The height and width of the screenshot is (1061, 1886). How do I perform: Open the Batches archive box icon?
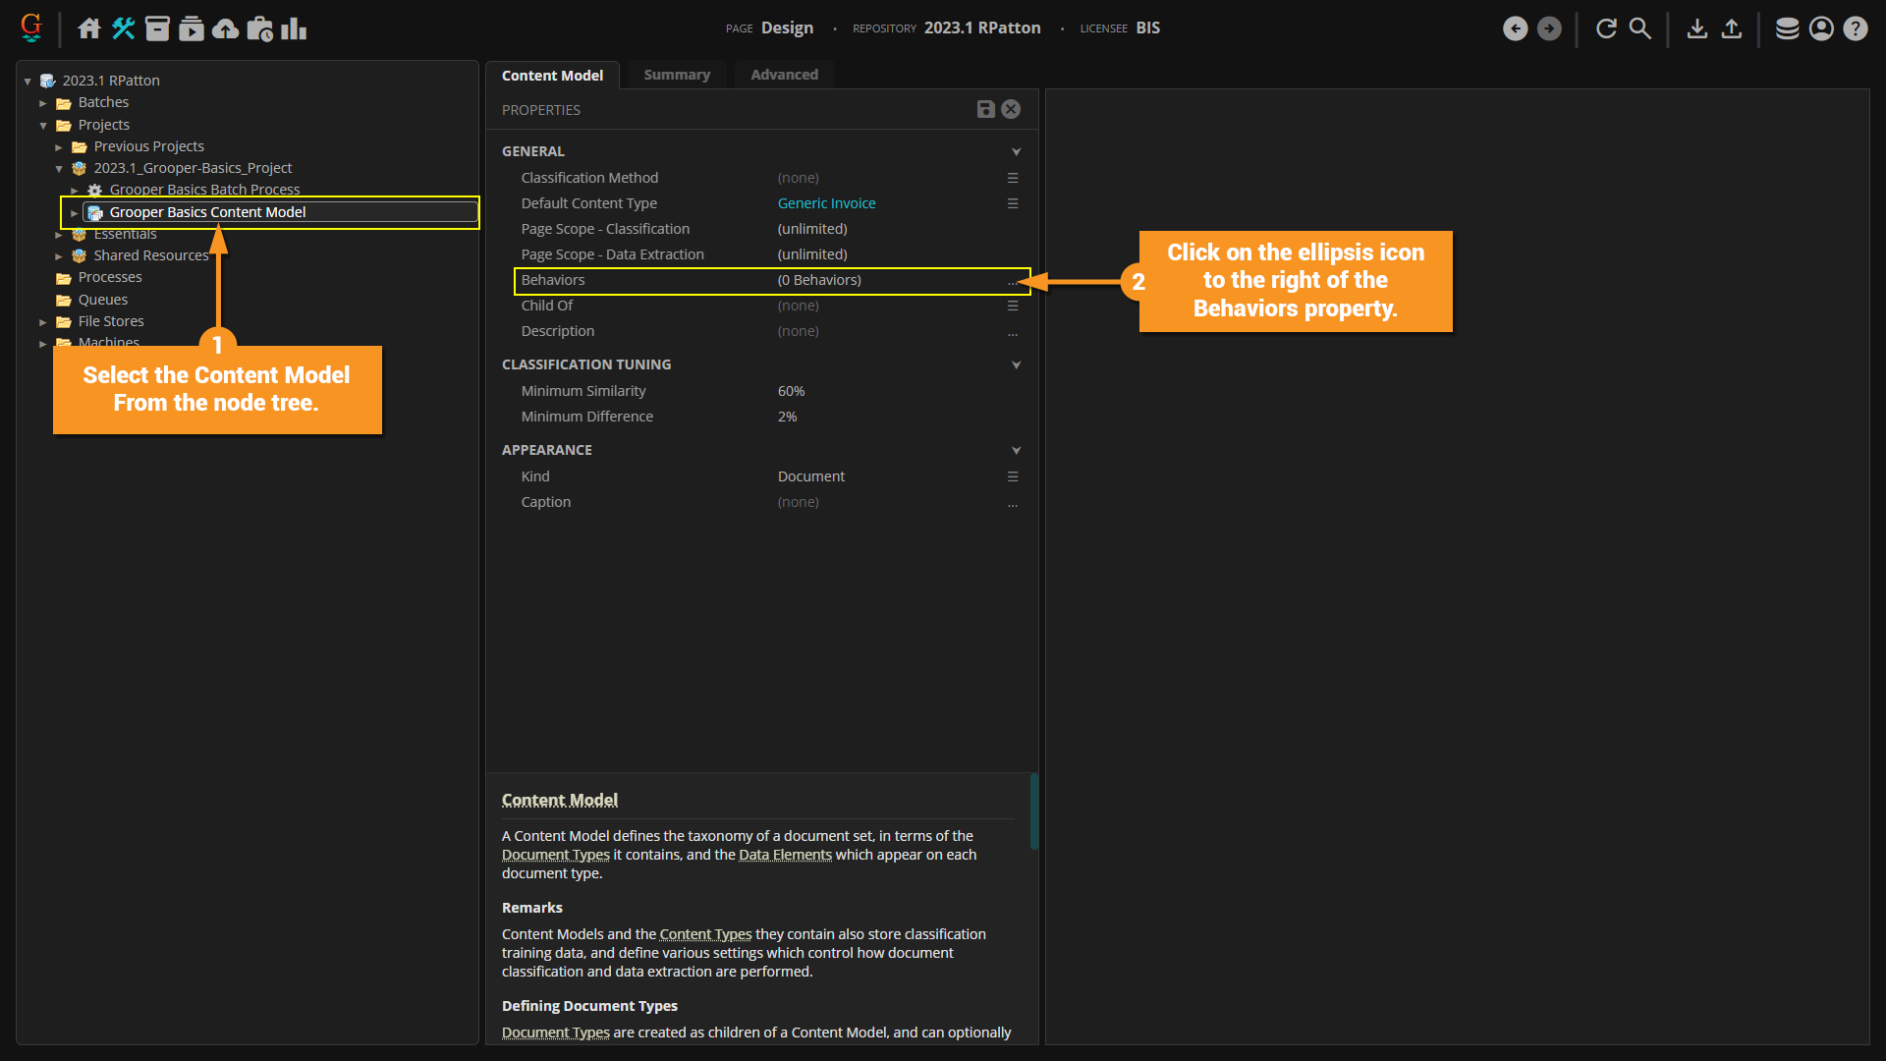pos(157,28)
